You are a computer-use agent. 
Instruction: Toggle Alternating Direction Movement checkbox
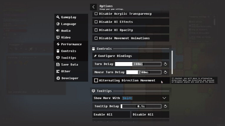pyautogui.click(x=96, y=80)
